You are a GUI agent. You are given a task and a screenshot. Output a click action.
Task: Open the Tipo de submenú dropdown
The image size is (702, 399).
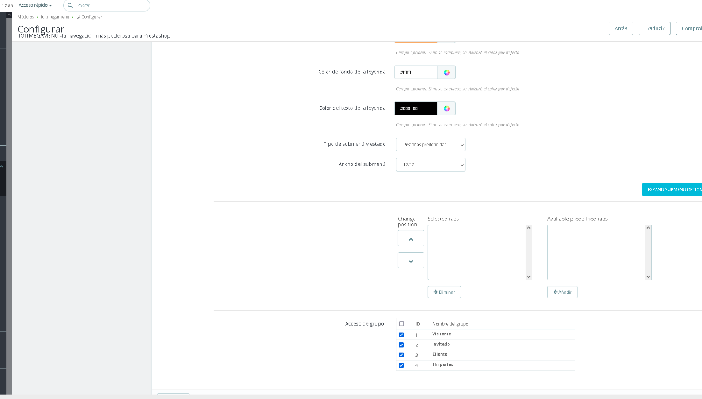[430, 145]
